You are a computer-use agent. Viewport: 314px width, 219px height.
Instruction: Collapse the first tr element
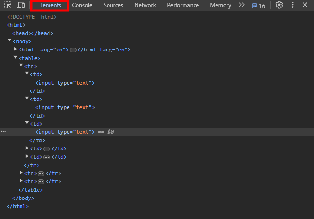pyautogui.click(x=21, y=65)
